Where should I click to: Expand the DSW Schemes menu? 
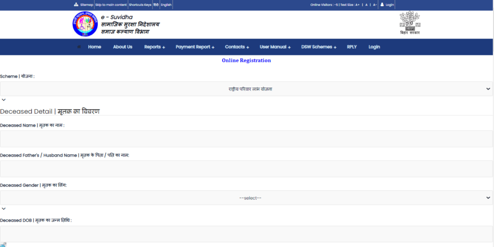point(319,47)
